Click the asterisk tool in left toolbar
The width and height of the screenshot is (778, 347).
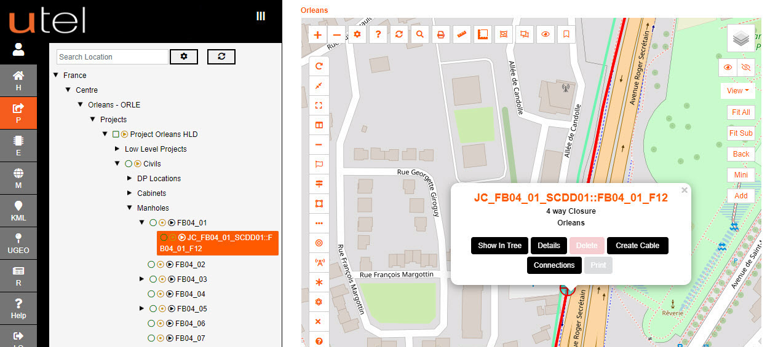pos(319,282)
